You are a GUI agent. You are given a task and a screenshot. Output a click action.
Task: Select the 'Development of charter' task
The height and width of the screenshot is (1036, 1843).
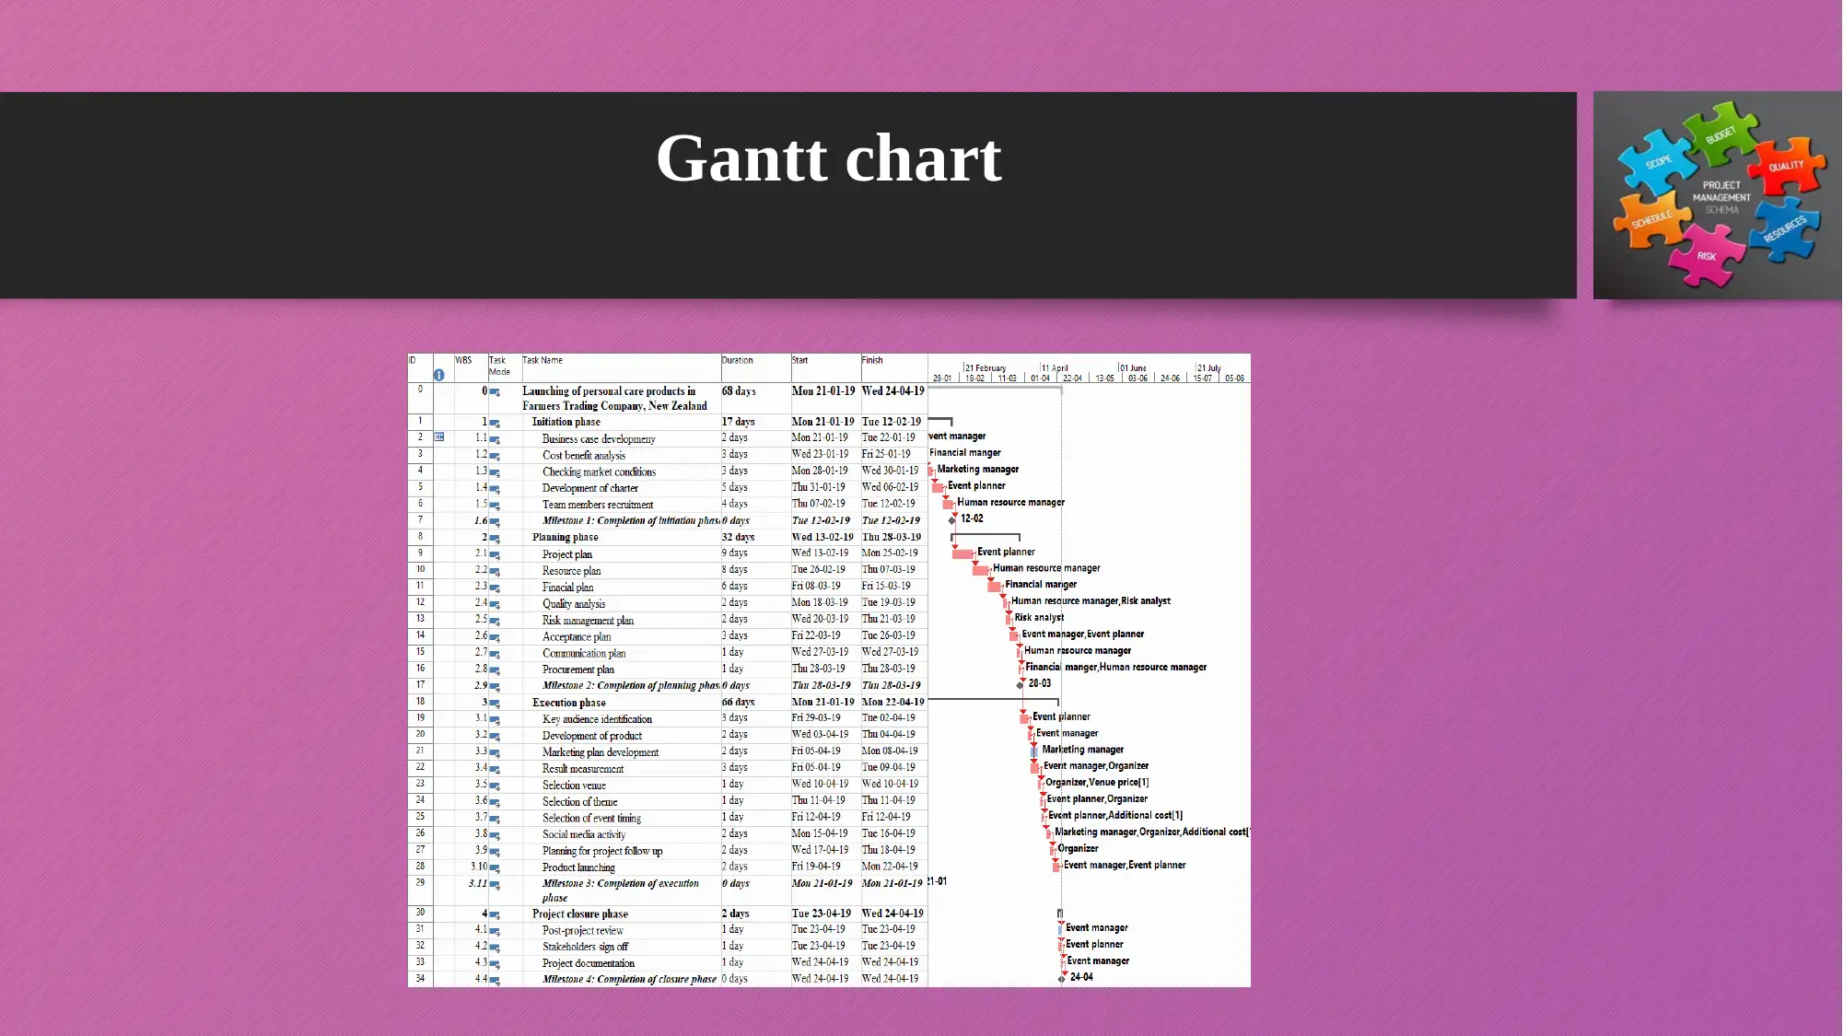pyautogui.click(x=589, y=489)
